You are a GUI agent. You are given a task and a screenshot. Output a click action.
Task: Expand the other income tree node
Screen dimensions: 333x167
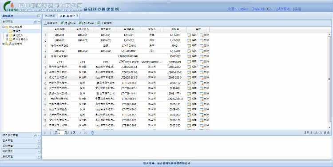[7, 35]
